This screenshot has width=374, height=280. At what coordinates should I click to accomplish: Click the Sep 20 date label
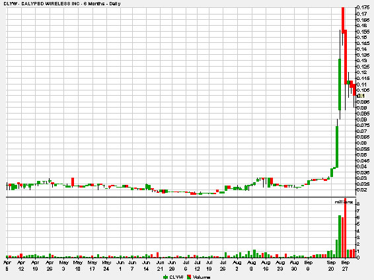pos(331,265)
